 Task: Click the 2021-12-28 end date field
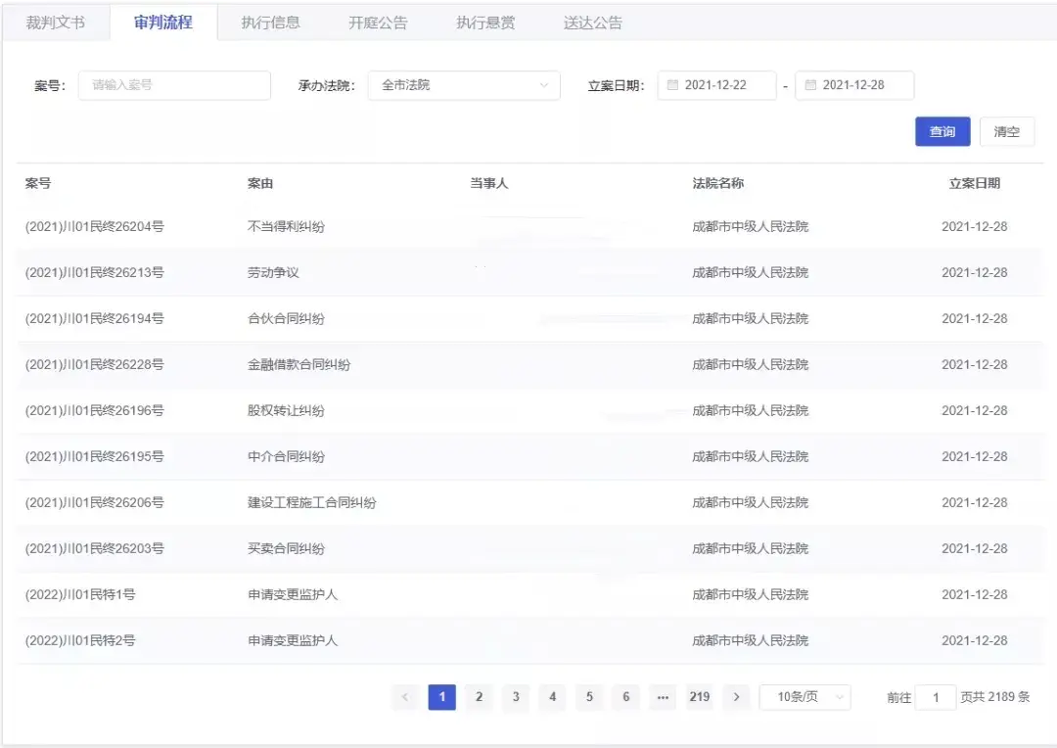854,85
